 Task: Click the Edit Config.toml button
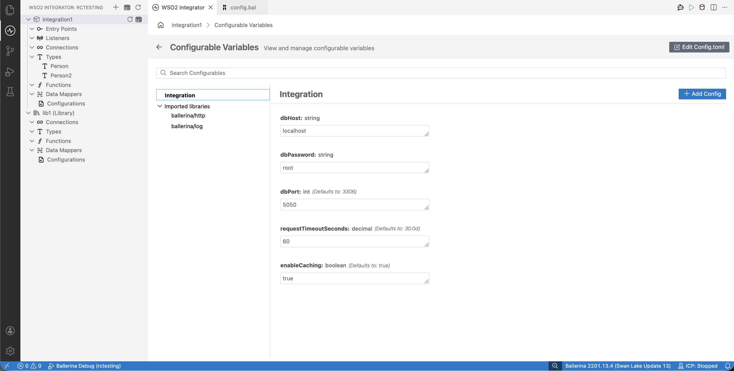pos(699,47)
